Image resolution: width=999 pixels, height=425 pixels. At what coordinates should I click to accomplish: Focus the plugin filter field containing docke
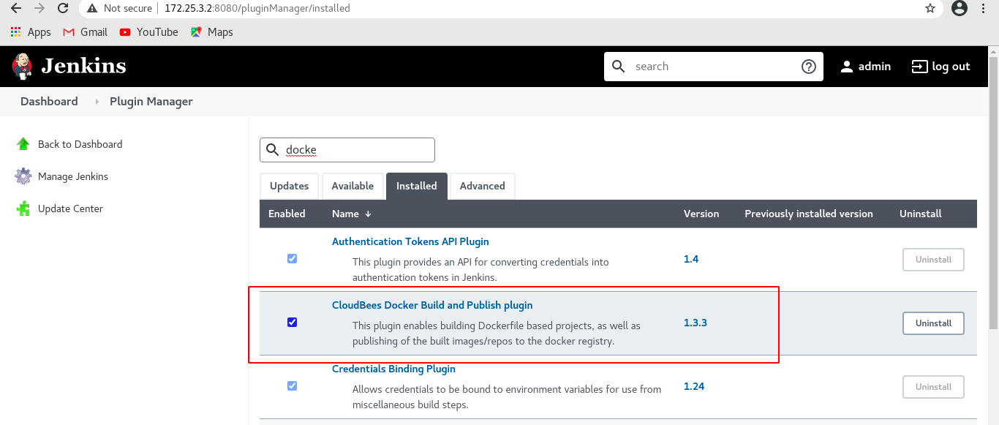point(347,150)
